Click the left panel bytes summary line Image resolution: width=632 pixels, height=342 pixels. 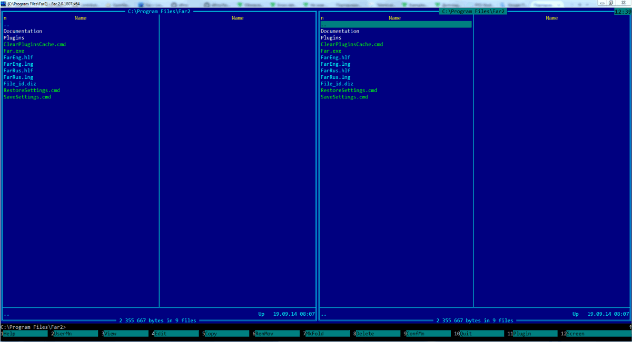[158, 320]
